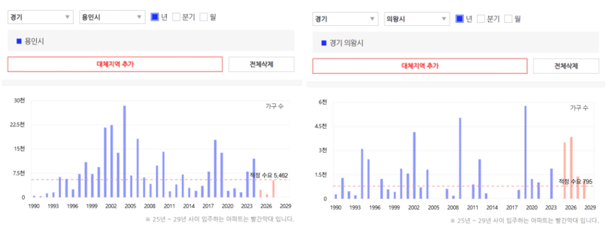Open the 경기 province dropdown in right panel

click(345, 18)
